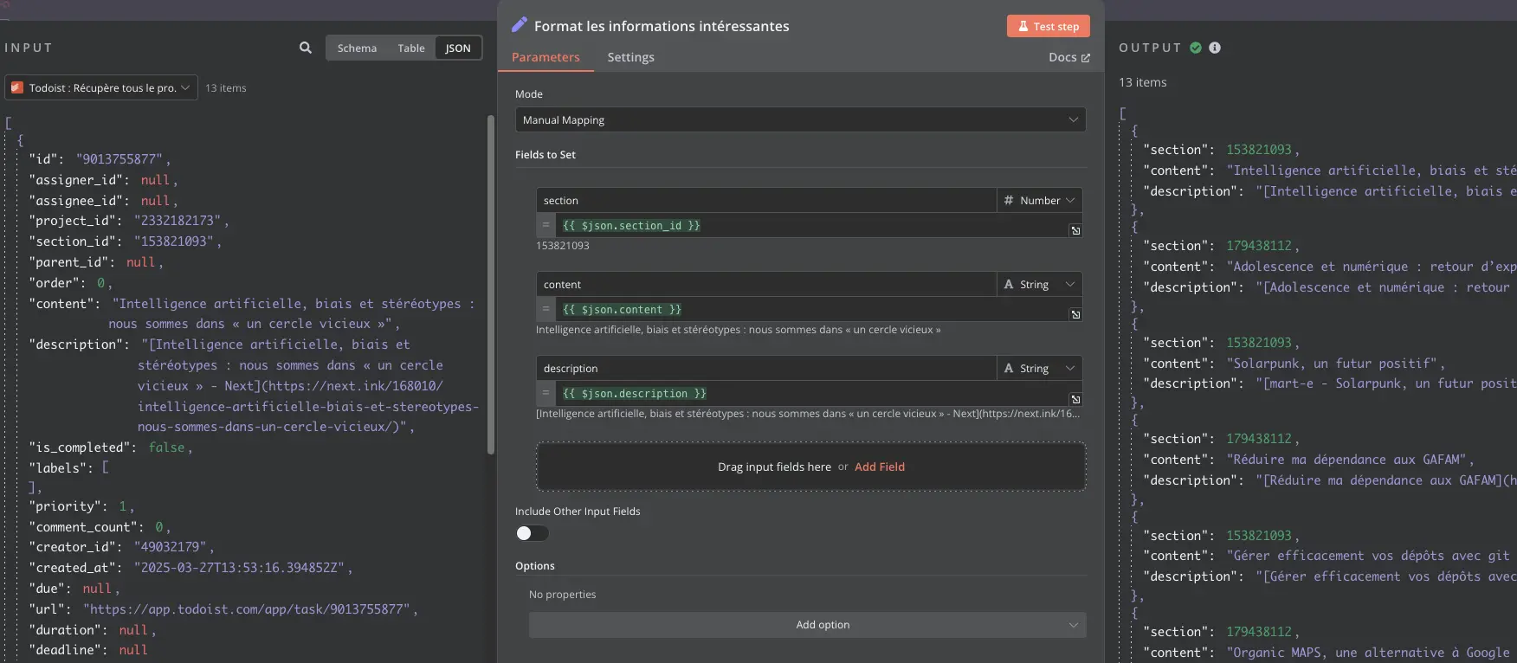Click "Solarpunk, un futur positif" in output

(1332, 364)
